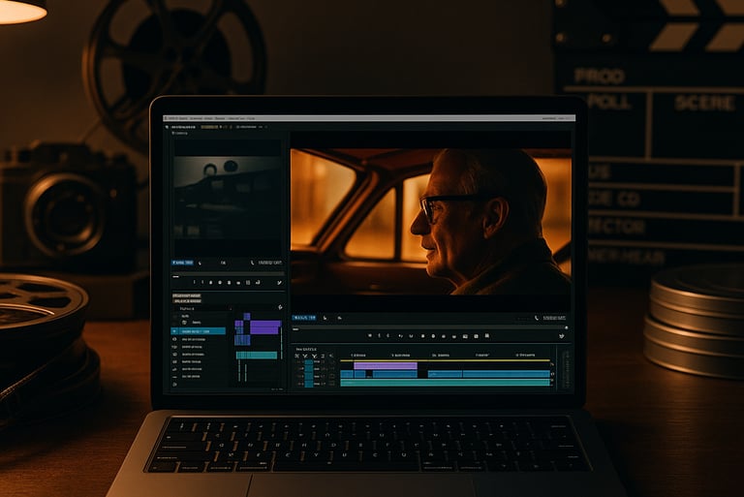Screen dimensions: 744x497
Task: Select the lower yellow label tab above project panel
Action: [x=188, y=301]
